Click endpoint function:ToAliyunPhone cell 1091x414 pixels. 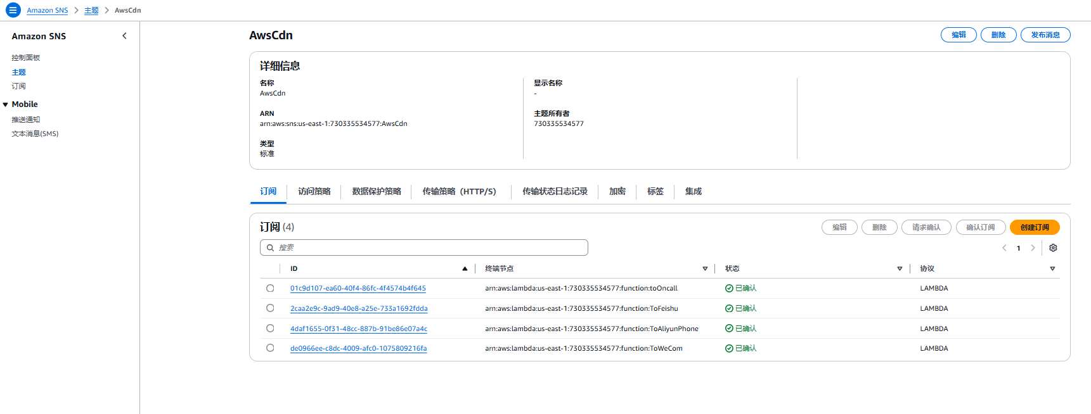click(x=591, y=329)
